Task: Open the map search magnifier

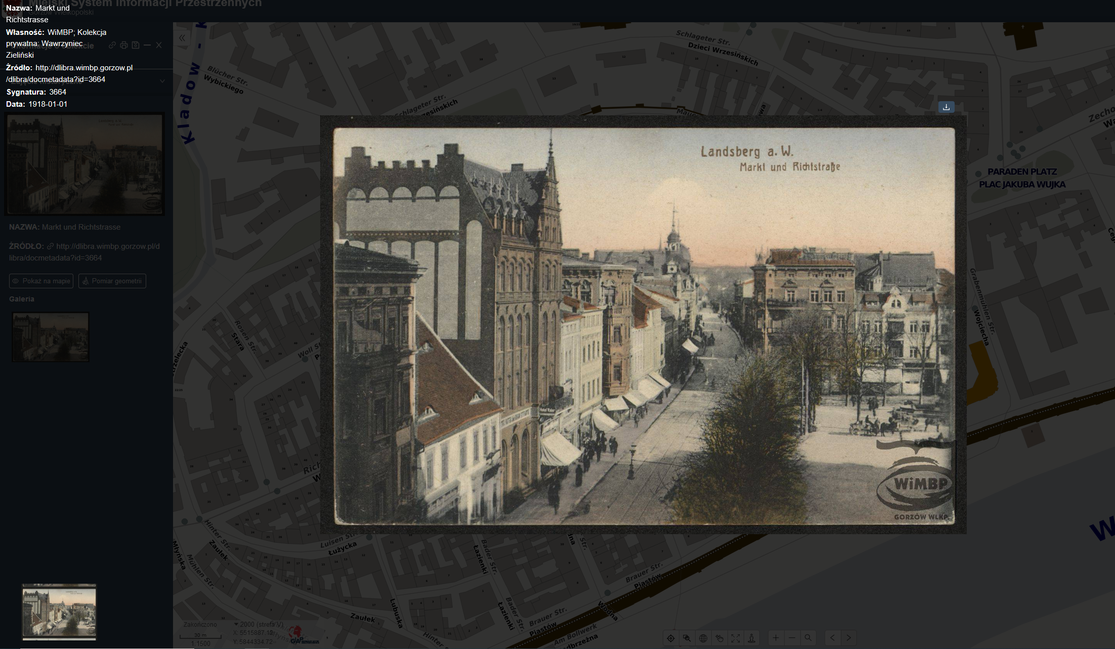Action: 808,638
